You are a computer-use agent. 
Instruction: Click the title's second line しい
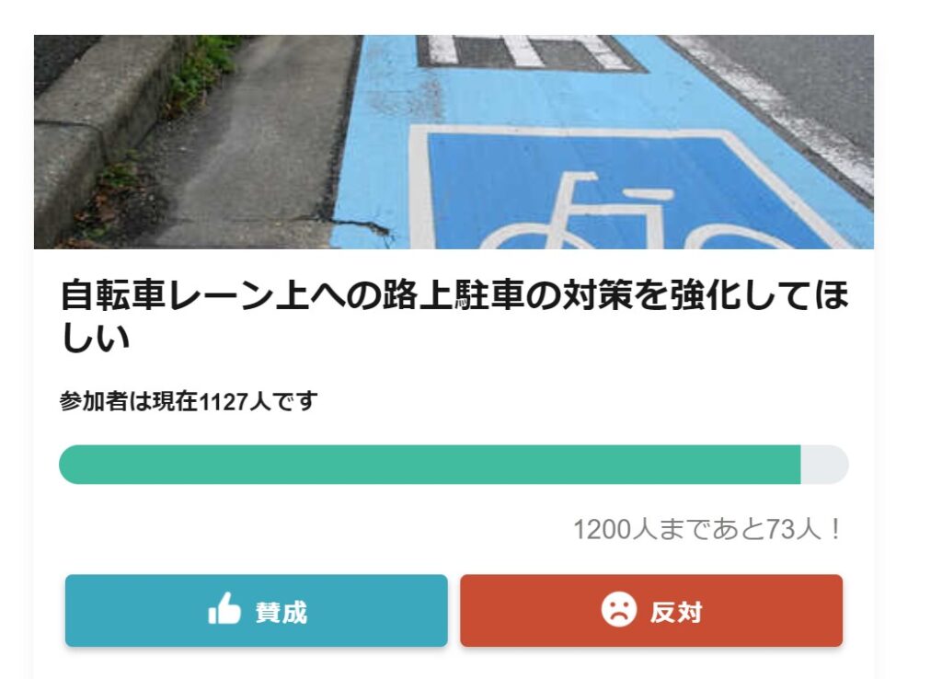95,339
